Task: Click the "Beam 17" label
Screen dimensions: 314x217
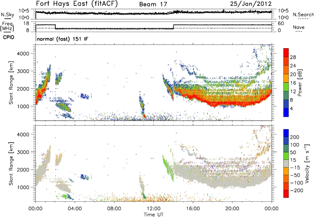Action: (153, 4)
